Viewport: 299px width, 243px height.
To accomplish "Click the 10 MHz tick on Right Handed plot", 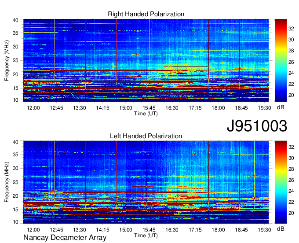I will pyautogui.click(x=15, y=100).
